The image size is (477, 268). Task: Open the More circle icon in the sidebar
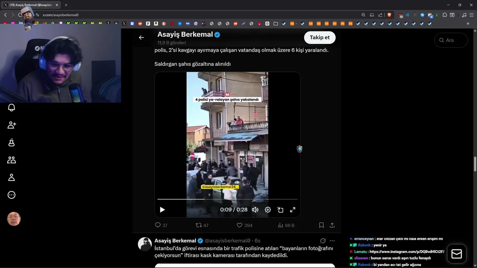pyautogui.click(x=12, y=195)
